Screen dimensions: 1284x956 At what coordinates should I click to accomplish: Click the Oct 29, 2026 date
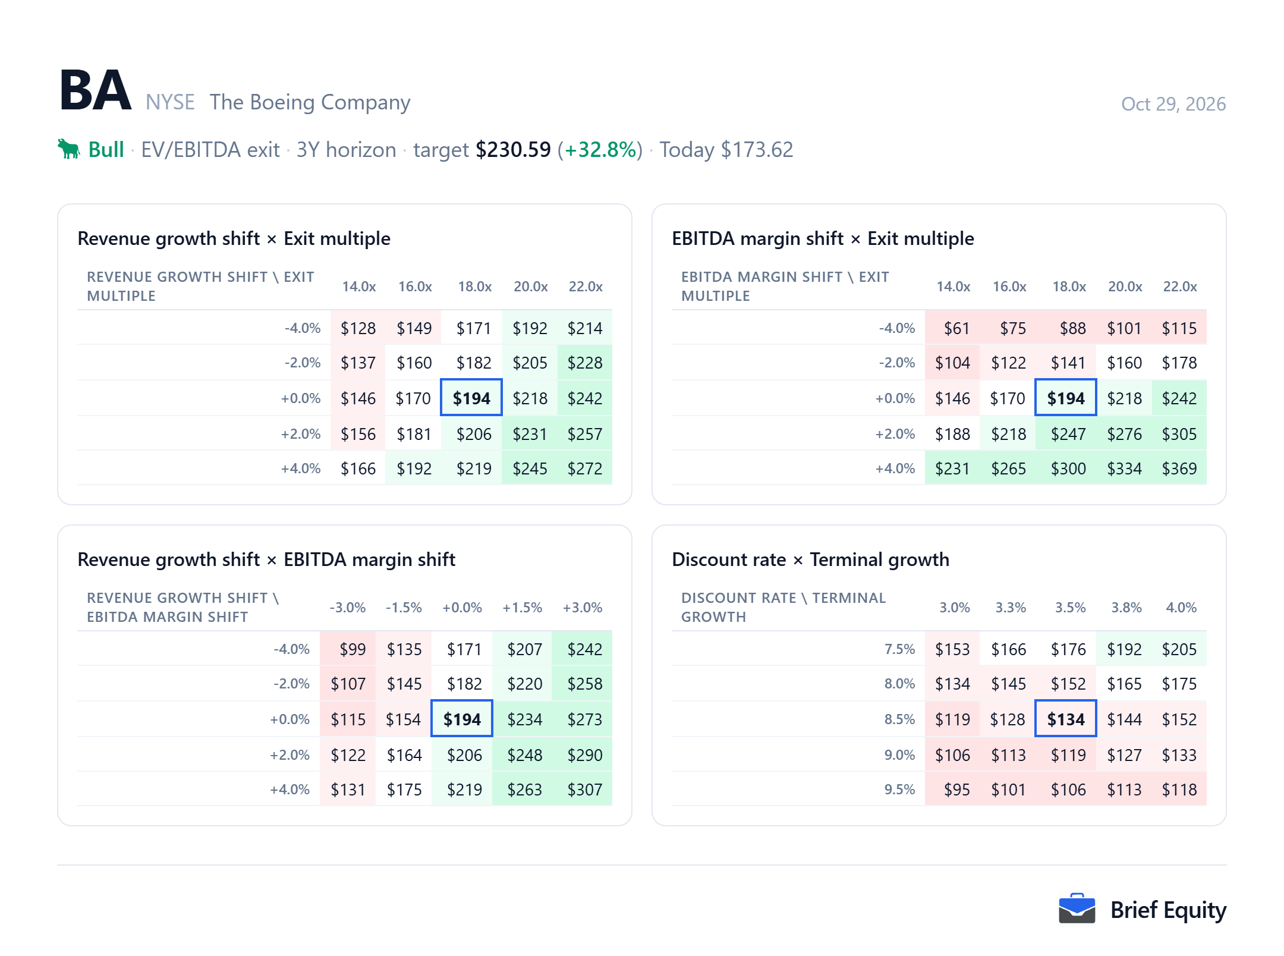pyautogui.click(x=1173, y=104)
